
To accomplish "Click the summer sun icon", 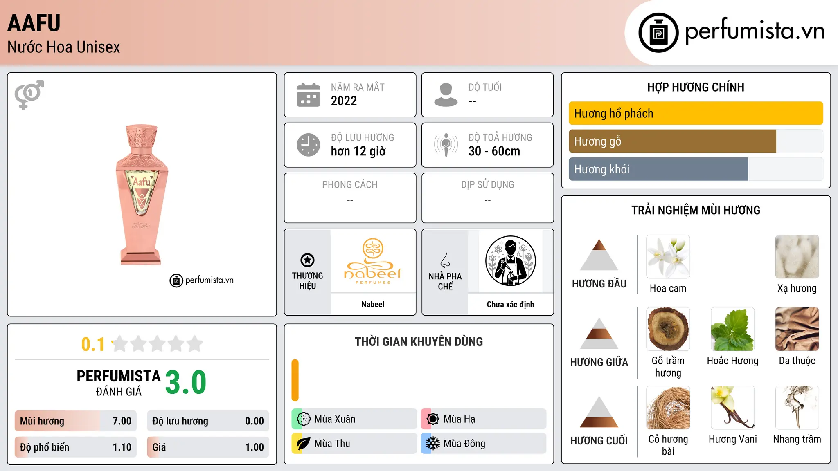I will point(433,419).
